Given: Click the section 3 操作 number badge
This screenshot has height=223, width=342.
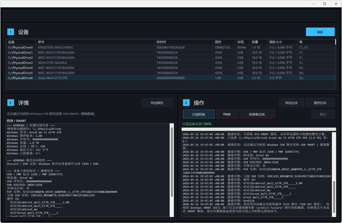Looking at the screenshot, I should [x=186, y=103].
